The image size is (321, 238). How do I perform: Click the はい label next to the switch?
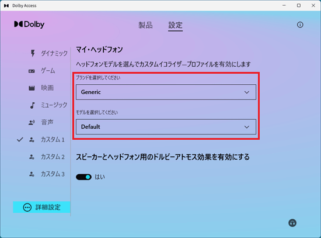click(x=100, y=177)
